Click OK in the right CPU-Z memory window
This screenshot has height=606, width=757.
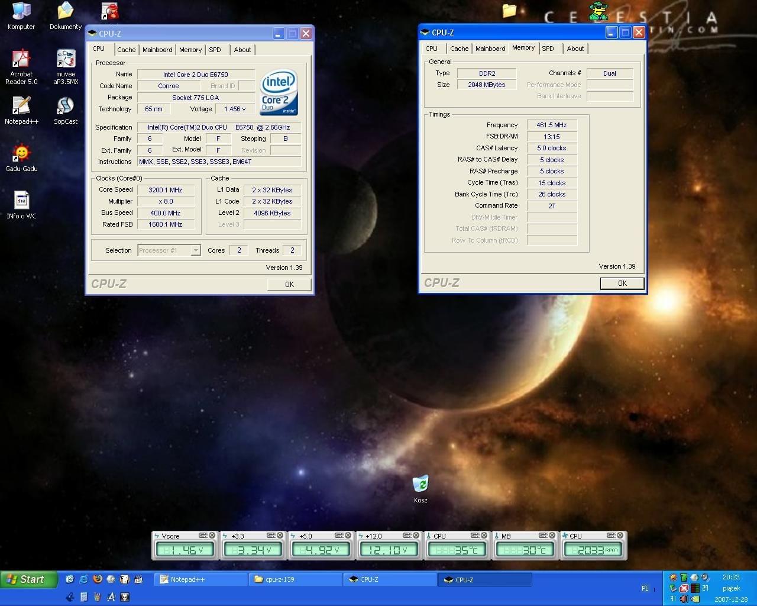point(622,283)
